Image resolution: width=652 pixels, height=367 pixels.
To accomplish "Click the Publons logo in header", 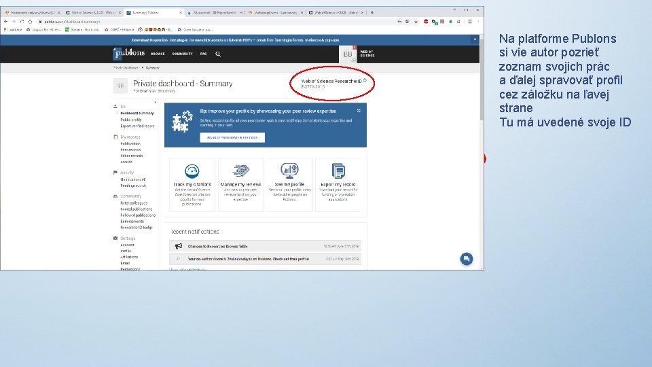I will pos(128,54).
